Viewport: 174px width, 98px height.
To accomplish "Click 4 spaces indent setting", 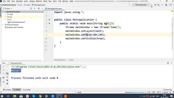I will 165,92.
